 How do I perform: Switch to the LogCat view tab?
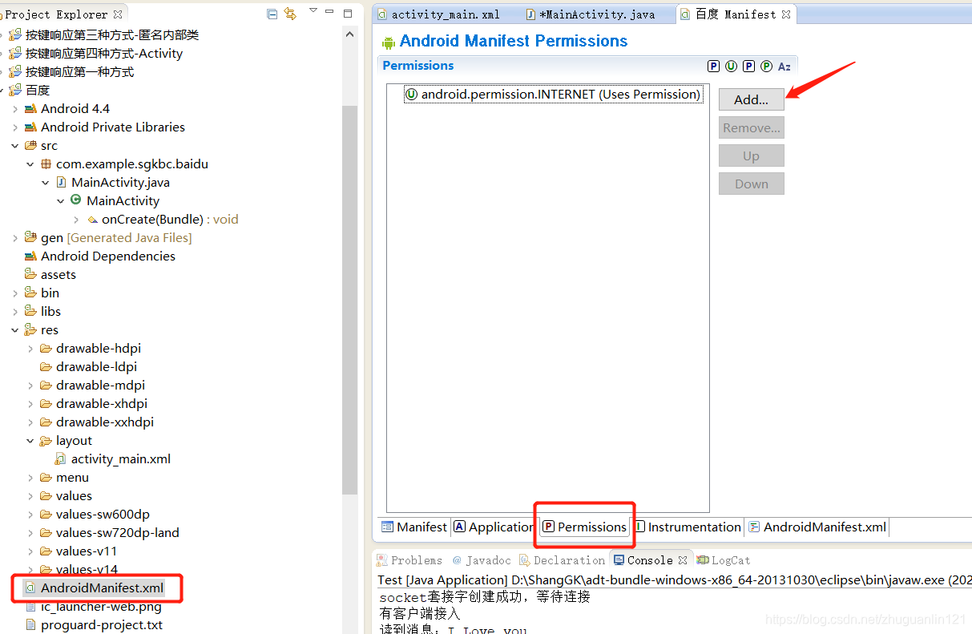724,560
